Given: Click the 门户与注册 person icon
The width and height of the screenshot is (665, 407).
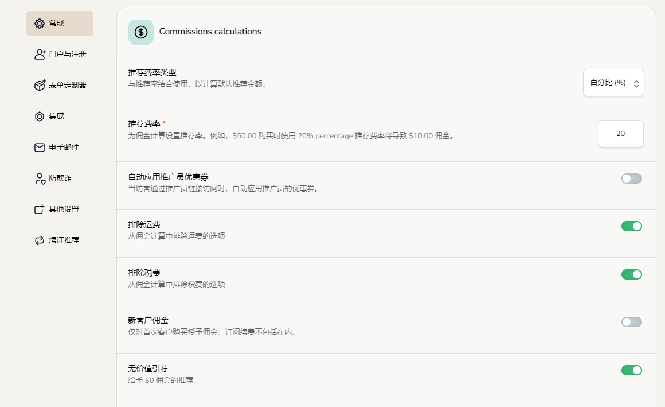Looking at the screenshot, I should 39,54.
